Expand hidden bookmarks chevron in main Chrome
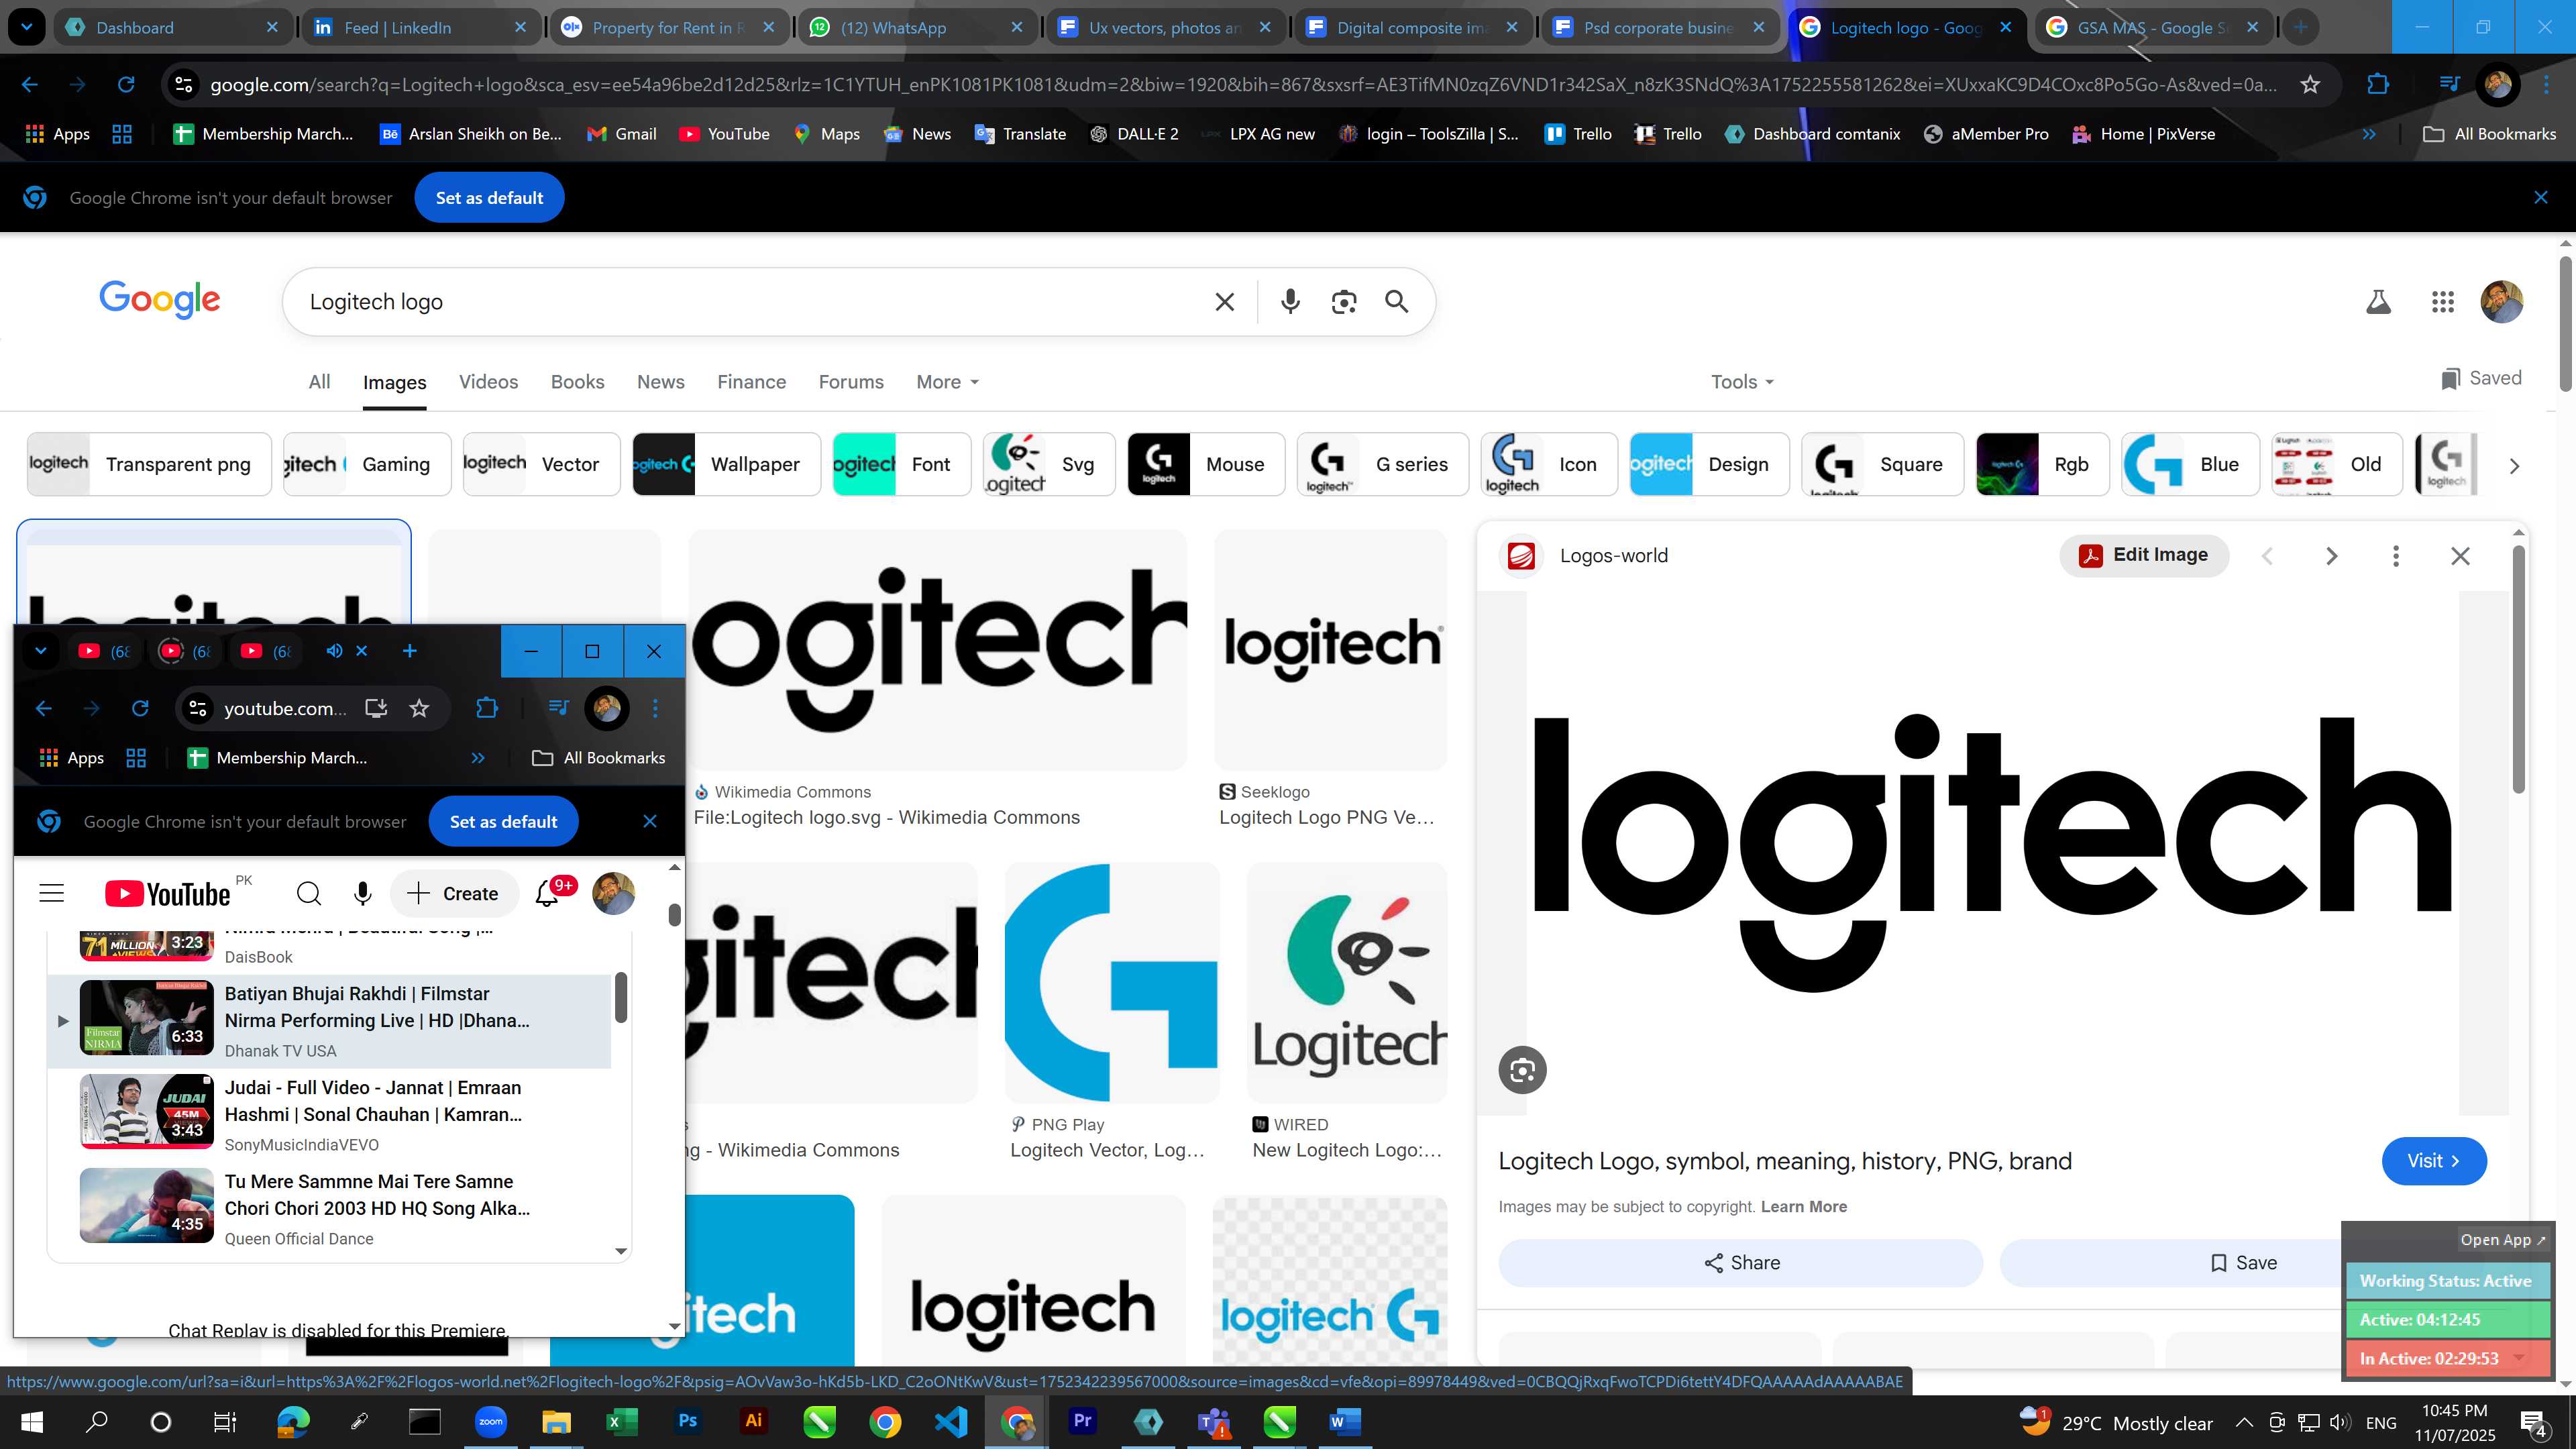This screenshot has height=1449, width=2576. (x=2369, y=134)
